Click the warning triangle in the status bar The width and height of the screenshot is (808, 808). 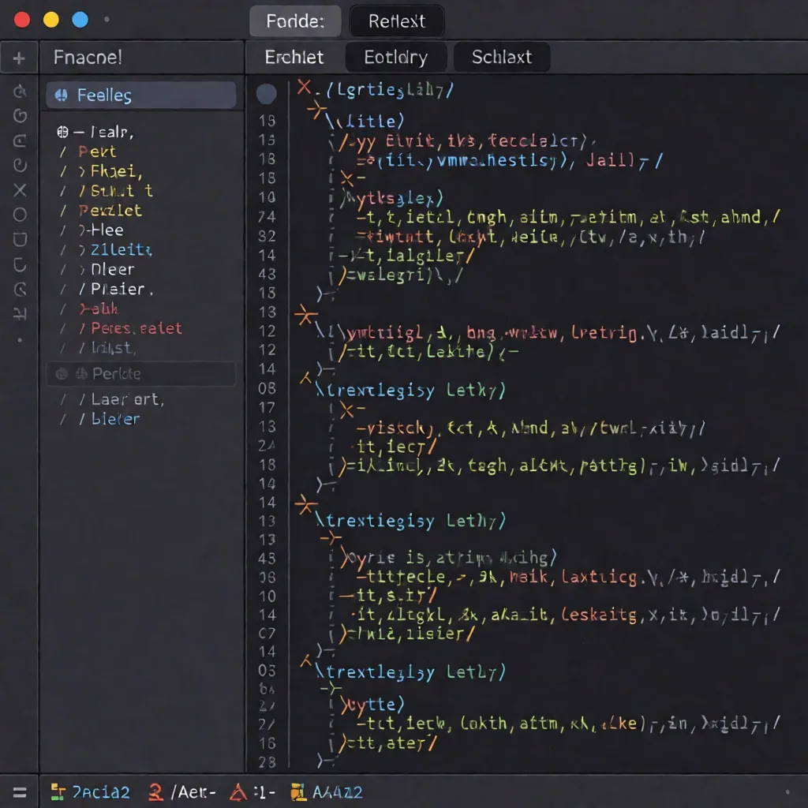(238, 792)
